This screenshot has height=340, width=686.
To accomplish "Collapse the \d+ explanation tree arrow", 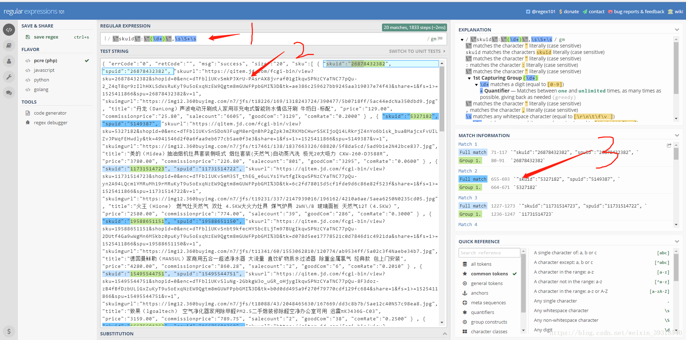I will coord(476,85).
